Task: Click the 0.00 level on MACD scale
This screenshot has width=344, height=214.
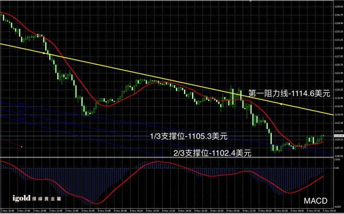Action: tap(337, 168)
